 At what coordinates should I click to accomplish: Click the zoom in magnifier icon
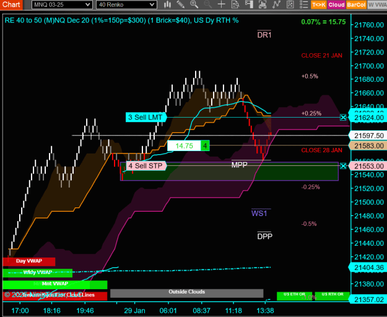tap(194, 4)
